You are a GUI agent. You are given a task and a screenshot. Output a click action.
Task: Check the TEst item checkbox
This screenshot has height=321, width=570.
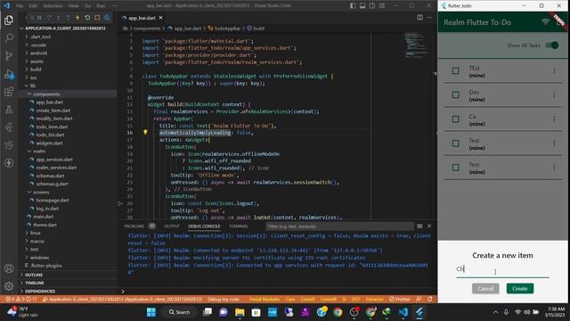[x=455, y=70]
